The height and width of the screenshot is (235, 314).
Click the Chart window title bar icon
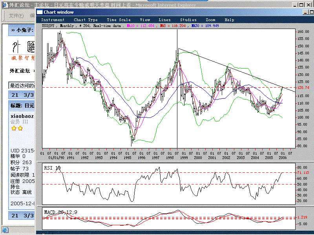(40, 12)
